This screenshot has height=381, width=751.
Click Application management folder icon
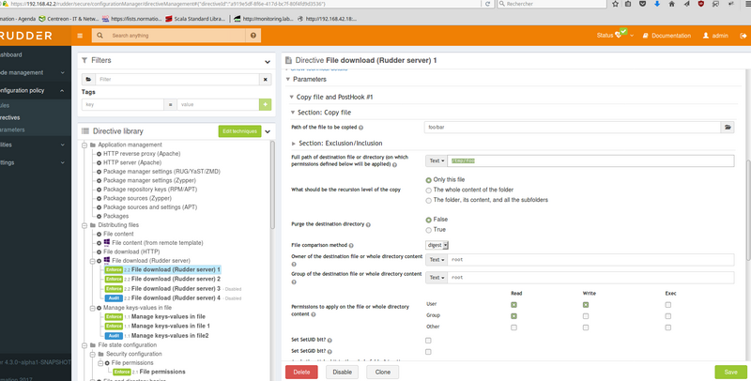tap(92, 145)
